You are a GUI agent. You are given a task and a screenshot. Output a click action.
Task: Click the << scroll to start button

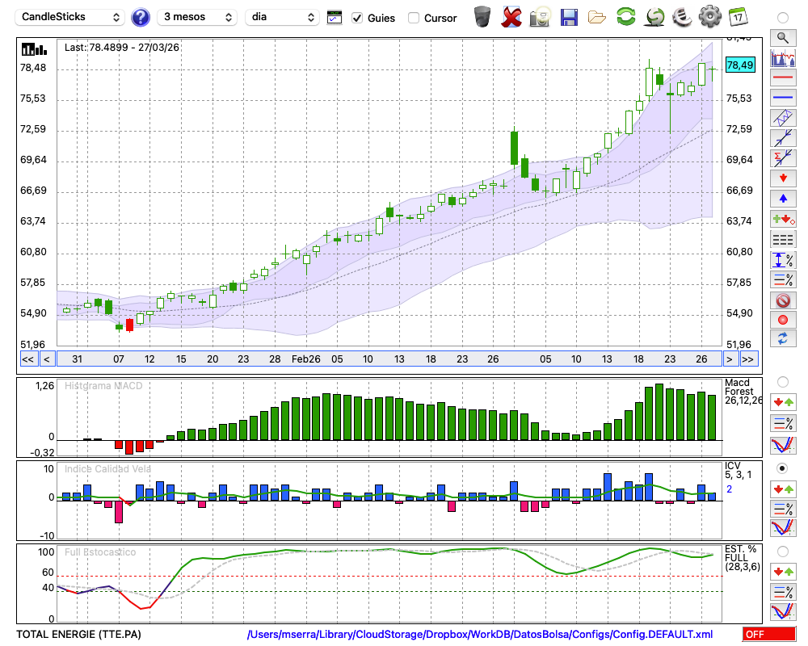click(27, 359)
